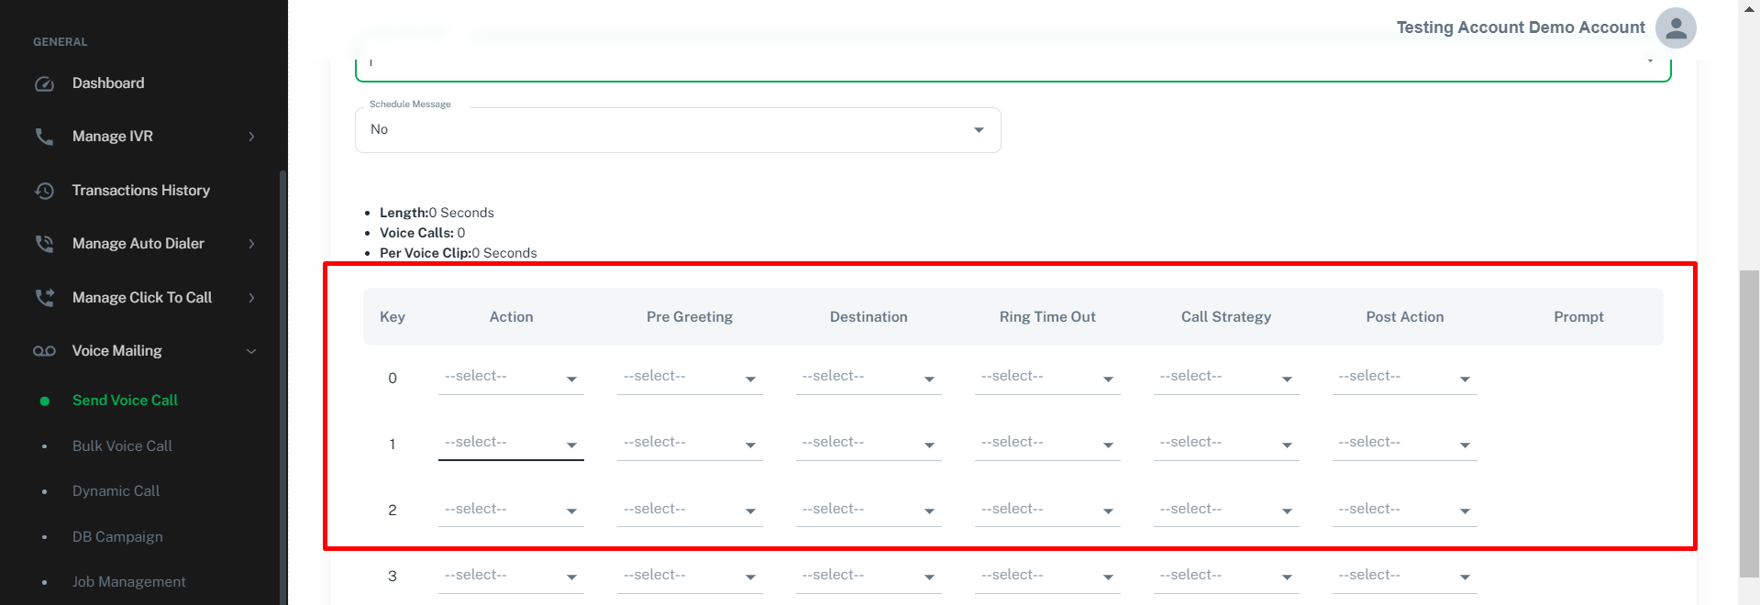Open Destination dropdown for key 2

click(868, 511)
